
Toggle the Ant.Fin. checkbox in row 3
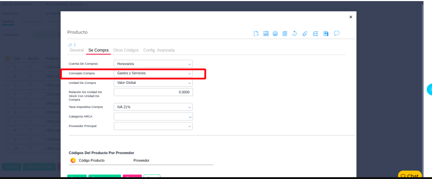tap(30, 85)
